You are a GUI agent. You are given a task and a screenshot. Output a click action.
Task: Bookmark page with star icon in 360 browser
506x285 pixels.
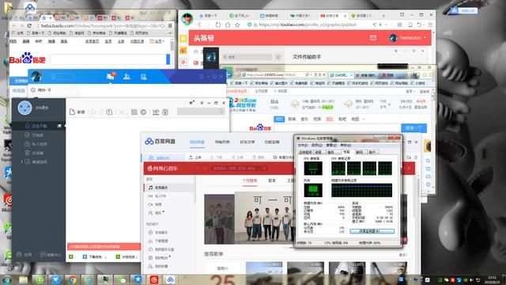237,25
